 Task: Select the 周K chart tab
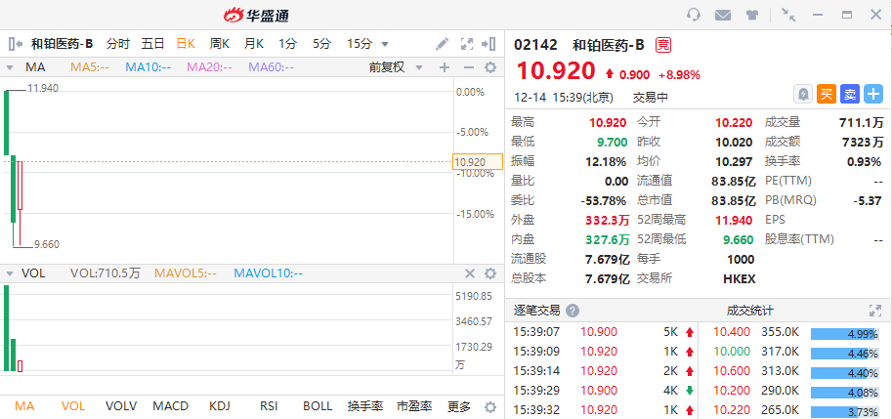pyautogui.click(x=219, y=44)
